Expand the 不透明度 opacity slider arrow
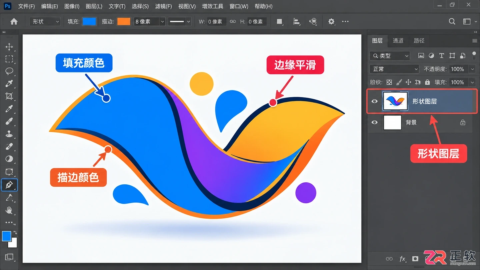The width and height of the screenshot is (480, 270). [x=472, y=69]
